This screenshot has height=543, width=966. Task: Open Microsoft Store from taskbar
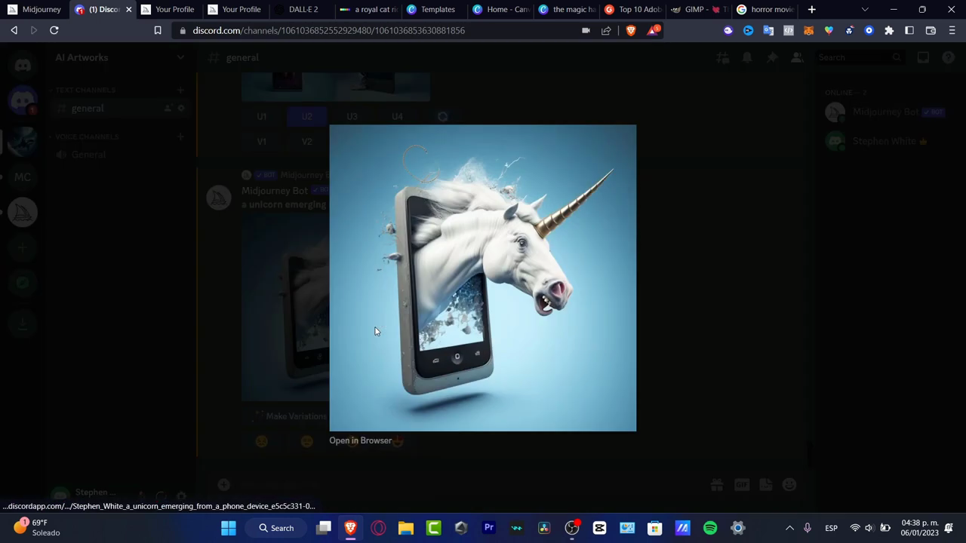pyautogui.click(x=655, y=528)
